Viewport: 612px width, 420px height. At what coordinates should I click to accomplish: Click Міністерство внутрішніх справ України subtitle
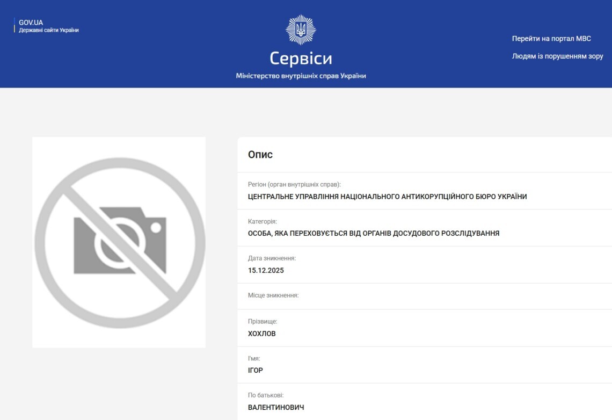click(x=302, y=76)
